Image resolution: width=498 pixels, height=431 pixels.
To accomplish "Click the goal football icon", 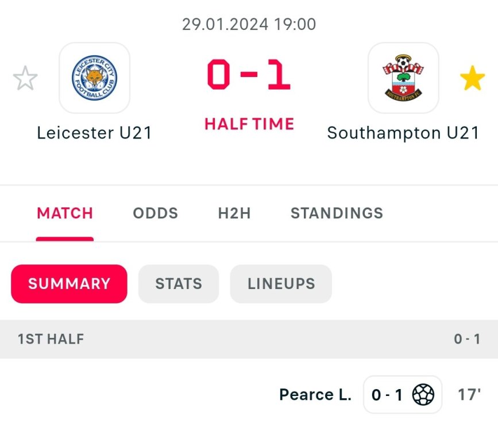I will (423, 395).
